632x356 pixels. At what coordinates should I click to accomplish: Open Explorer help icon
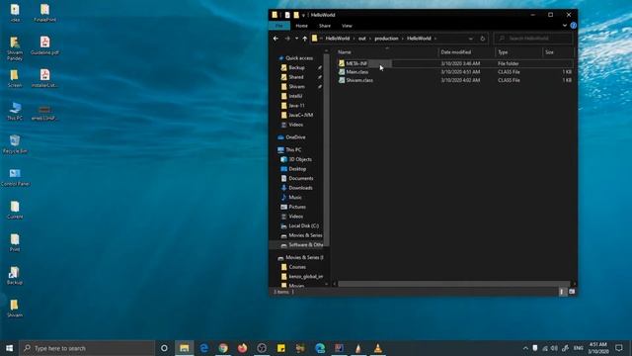(x=573, y=26)
